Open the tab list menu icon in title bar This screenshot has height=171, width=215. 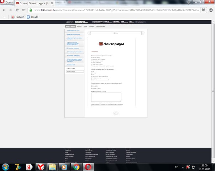(x=189, y=3)
